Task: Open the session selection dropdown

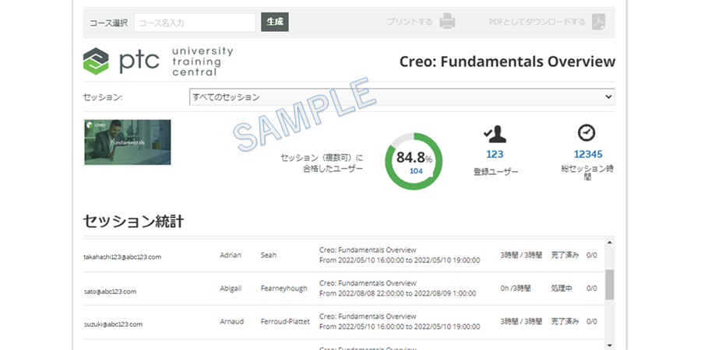Action: coord(402,97)
